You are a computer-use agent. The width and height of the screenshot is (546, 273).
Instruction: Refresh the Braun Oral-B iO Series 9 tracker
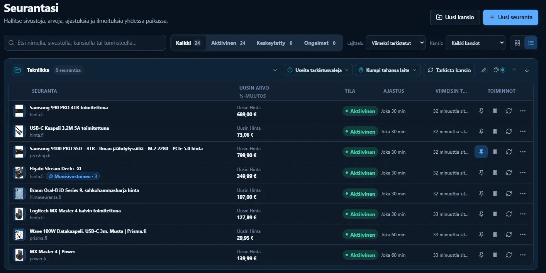click(x=509, y=193)
